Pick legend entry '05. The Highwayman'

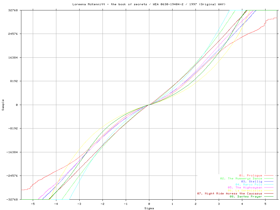(x=245, y=188)
